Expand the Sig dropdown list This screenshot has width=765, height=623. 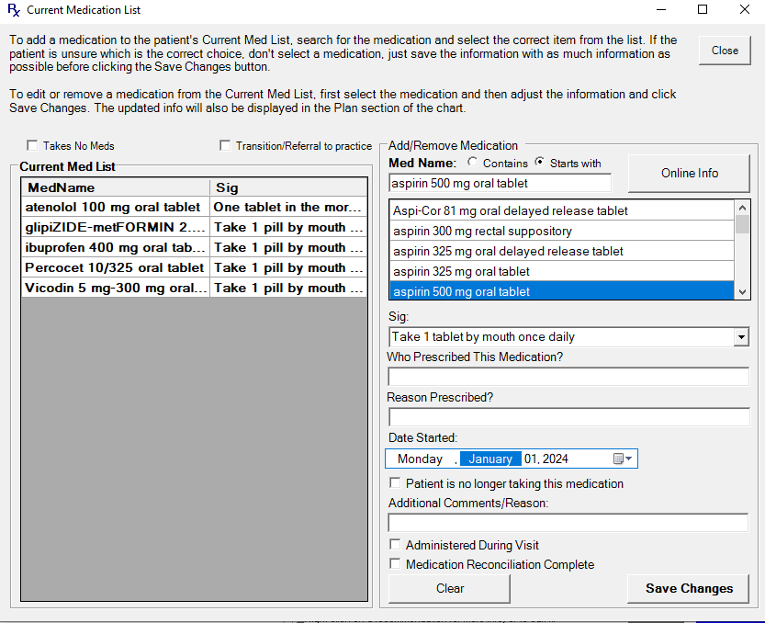pyautogui.click(x=741, y=337)
